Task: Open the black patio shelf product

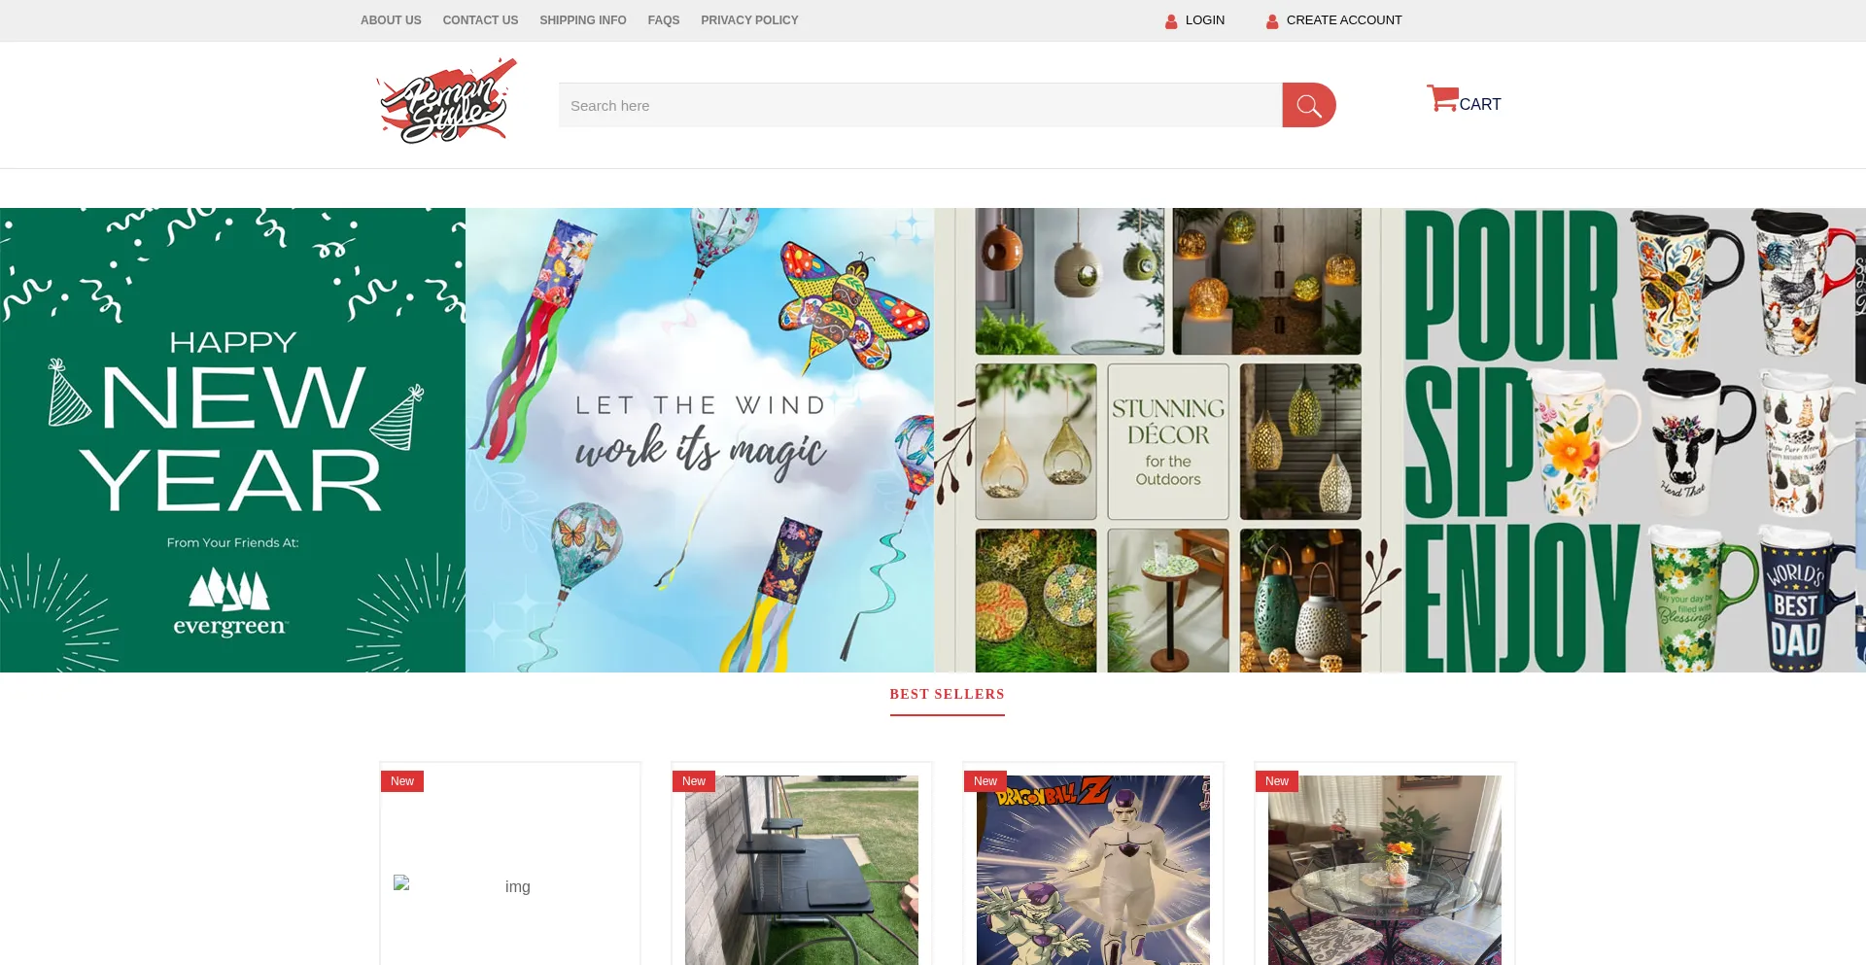Action: tap(802, 871)
